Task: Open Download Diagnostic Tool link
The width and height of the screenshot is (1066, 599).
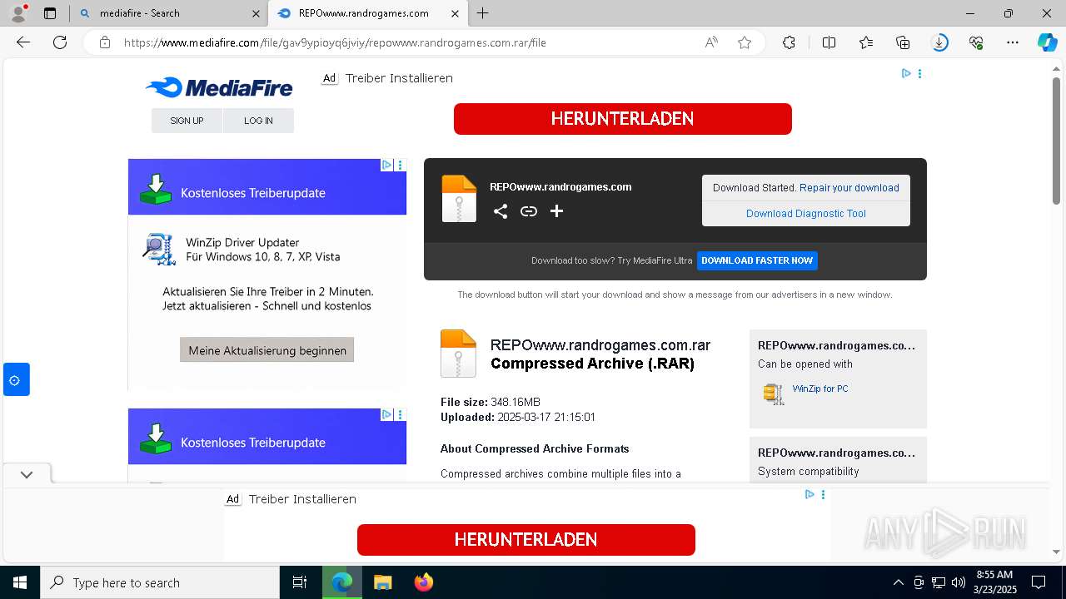Action: point(806,214)
